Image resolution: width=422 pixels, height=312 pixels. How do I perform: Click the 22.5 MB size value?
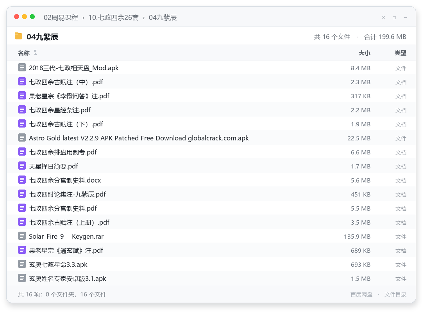click(359, 138)
